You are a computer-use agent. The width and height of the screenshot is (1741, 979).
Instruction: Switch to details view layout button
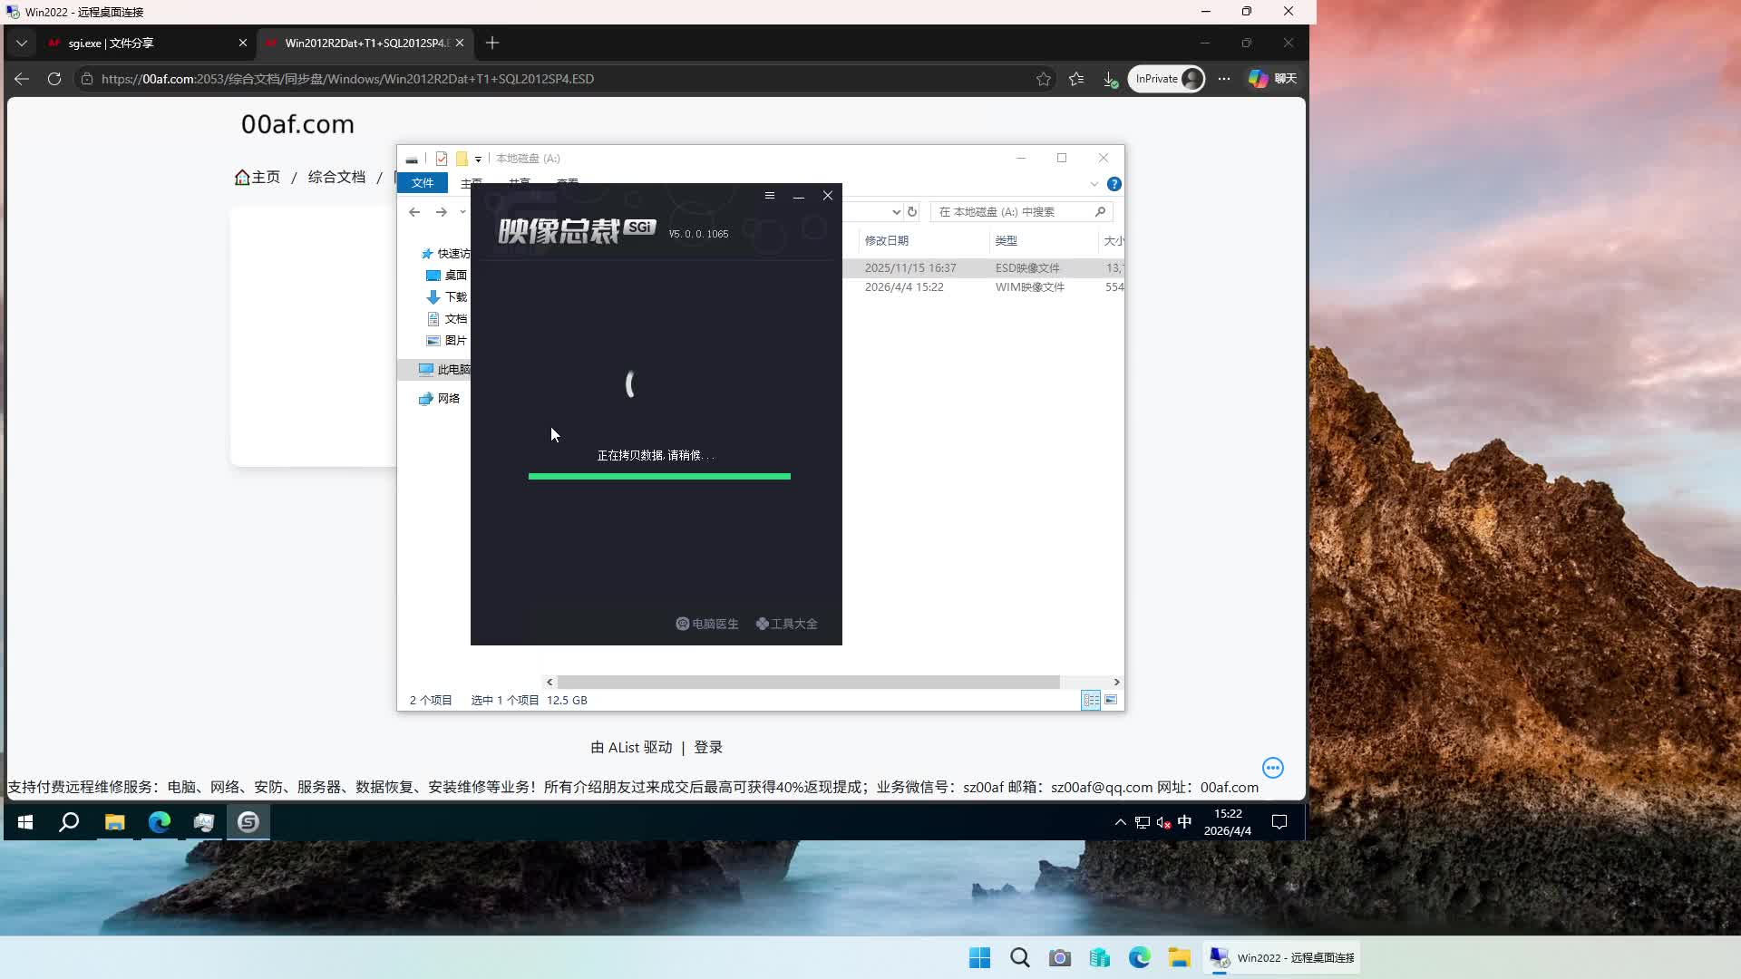(1091, 700)
